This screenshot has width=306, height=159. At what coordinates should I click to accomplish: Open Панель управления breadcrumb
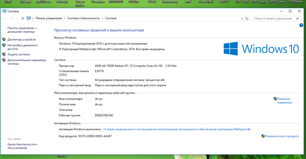pos(49,18)
